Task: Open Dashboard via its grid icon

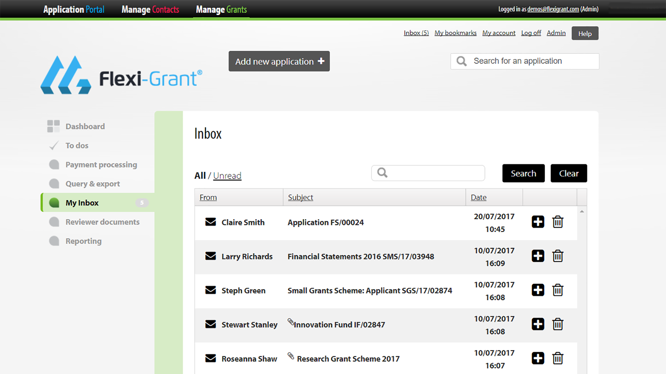Action: coord(53,126)
